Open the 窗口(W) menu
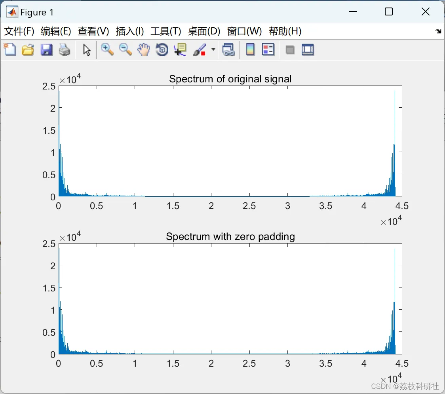The width and height of the screenshot is (445, 394). (244, 31)
